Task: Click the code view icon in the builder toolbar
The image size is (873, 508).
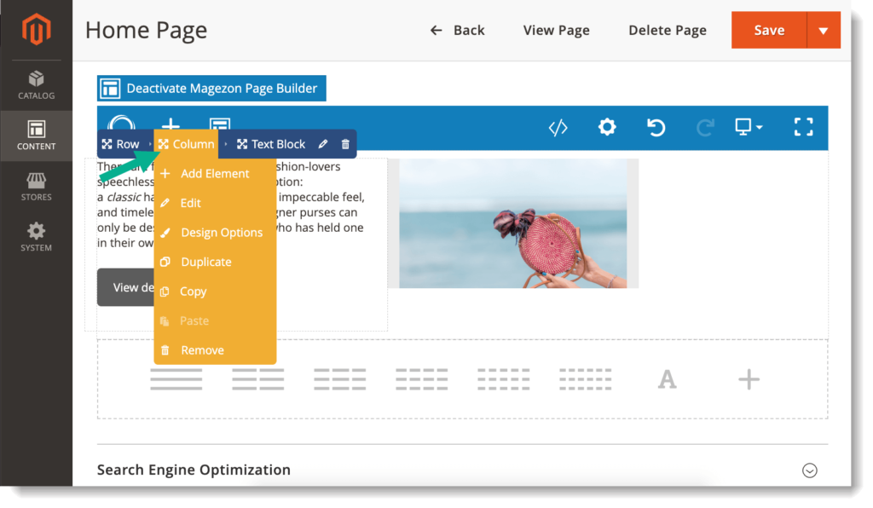Action: pyautogui.click(x=558, y=127)
